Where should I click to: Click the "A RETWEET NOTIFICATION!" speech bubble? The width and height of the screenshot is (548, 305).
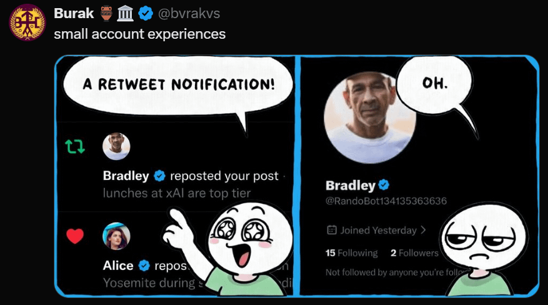coord(178,84)
